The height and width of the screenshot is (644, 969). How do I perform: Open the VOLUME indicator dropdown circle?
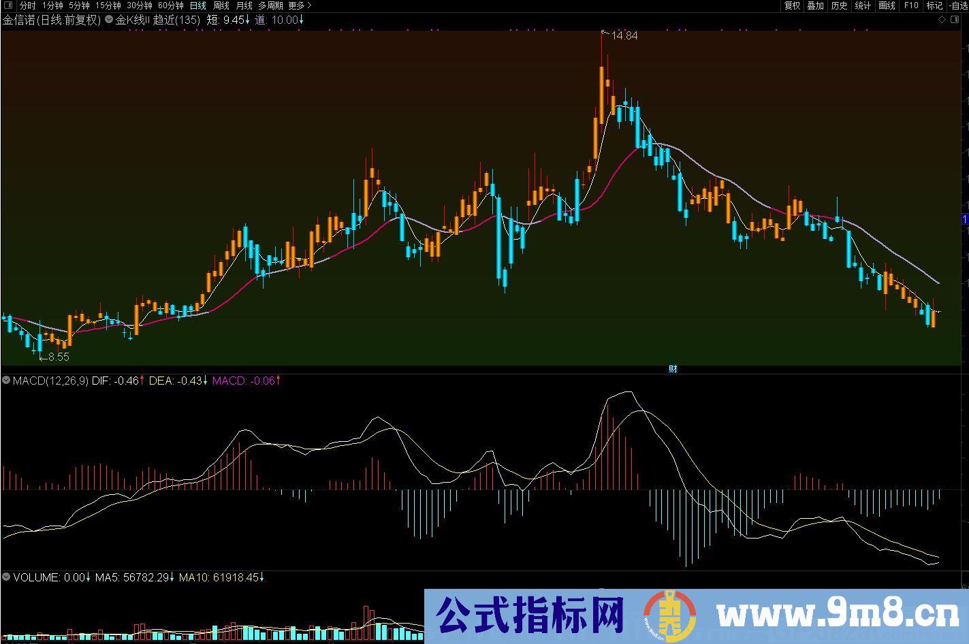click(x=6, y=577)
